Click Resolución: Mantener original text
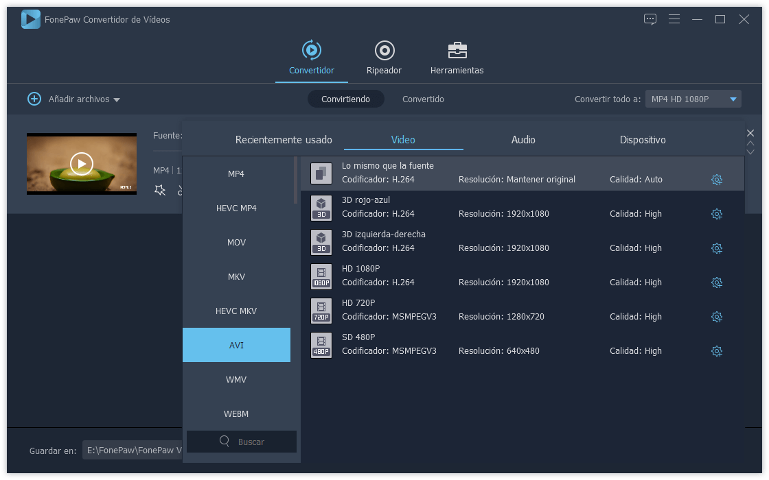 click(517, 179)
